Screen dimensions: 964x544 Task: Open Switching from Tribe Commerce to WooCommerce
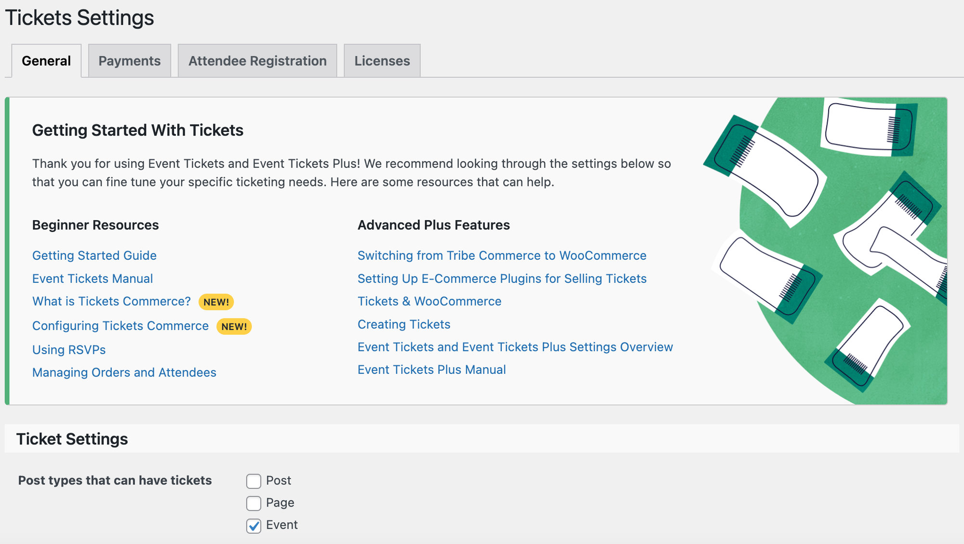(x=502, y=255)
